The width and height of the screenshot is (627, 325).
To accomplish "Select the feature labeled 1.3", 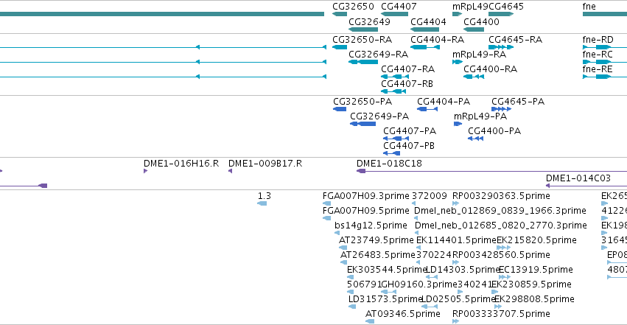I will click(265, 196).
